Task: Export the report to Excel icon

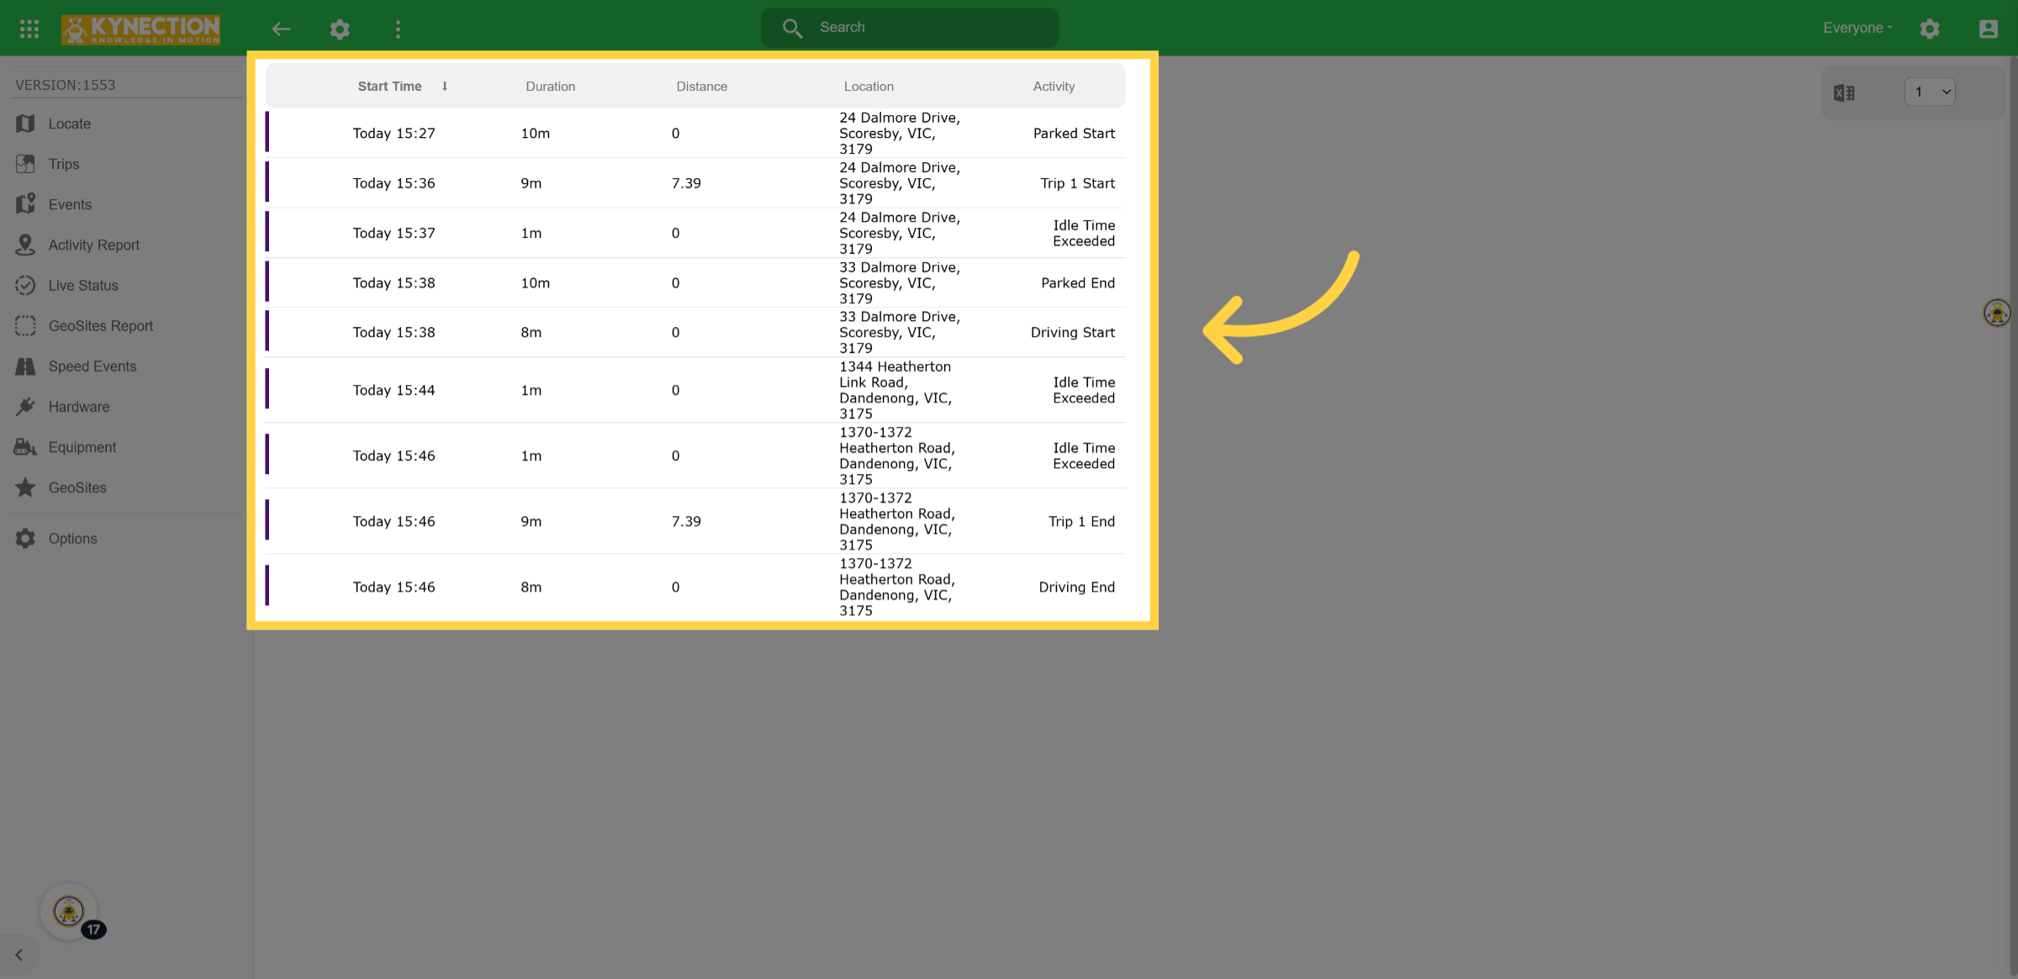Action: [1844, 92]
